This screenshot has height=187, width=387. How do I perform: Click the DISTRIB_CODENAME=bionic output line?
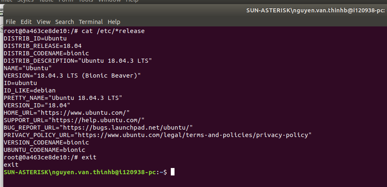[46, 53]
